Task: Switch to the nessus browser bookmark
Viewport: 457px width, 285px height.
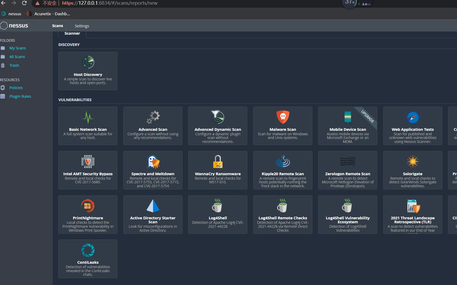Action: click(11, 14)
